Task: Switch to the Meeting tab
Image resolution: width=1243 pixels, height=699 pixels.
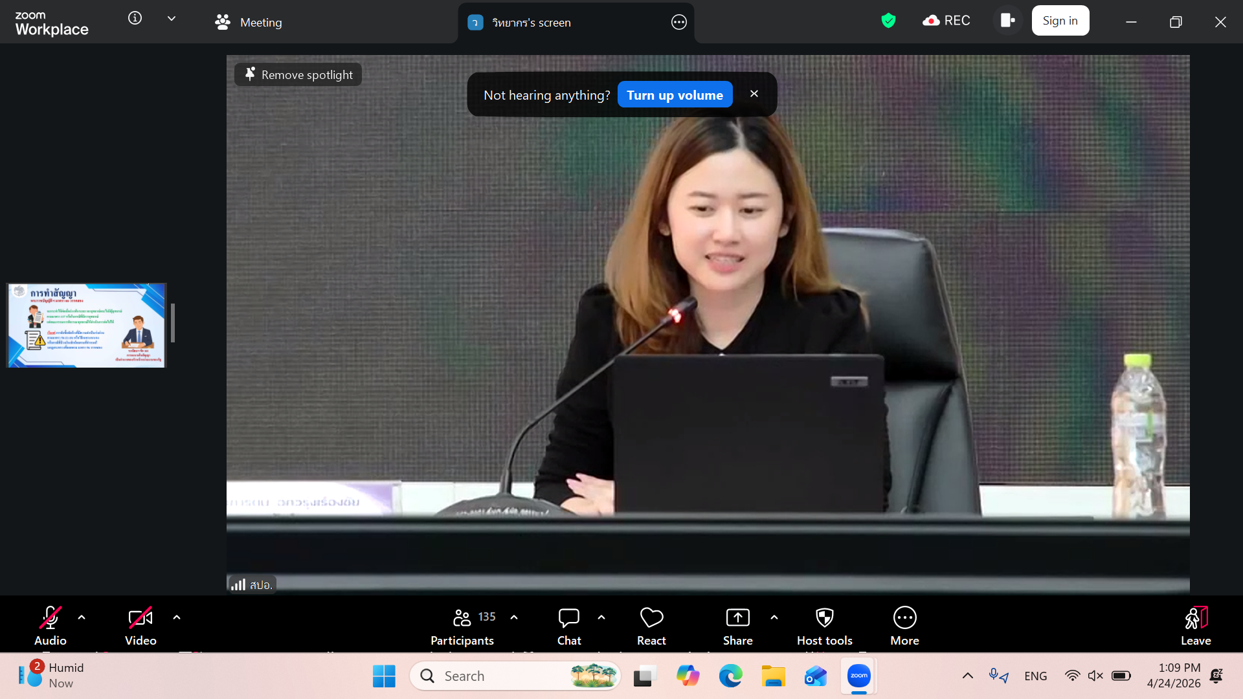Action: point(249,22)
